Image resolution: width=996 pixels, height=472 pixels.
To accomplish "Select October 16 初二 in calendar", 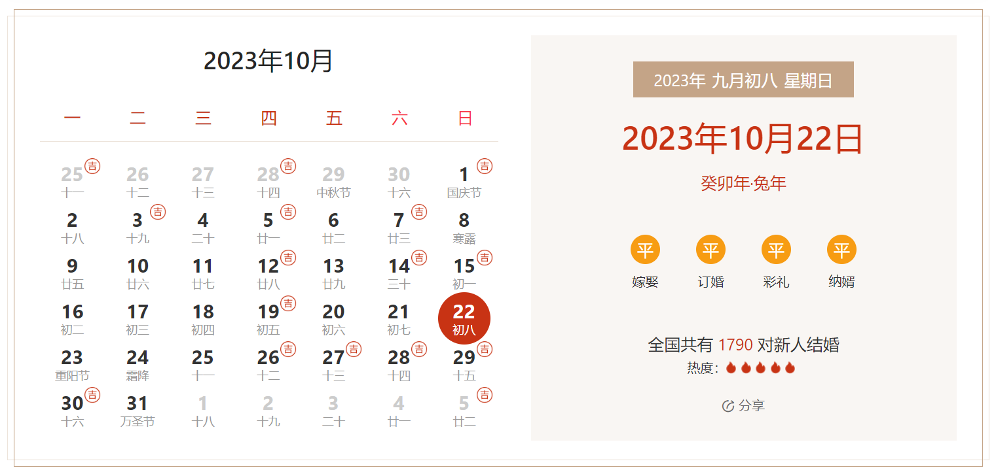I will [72, 319].
